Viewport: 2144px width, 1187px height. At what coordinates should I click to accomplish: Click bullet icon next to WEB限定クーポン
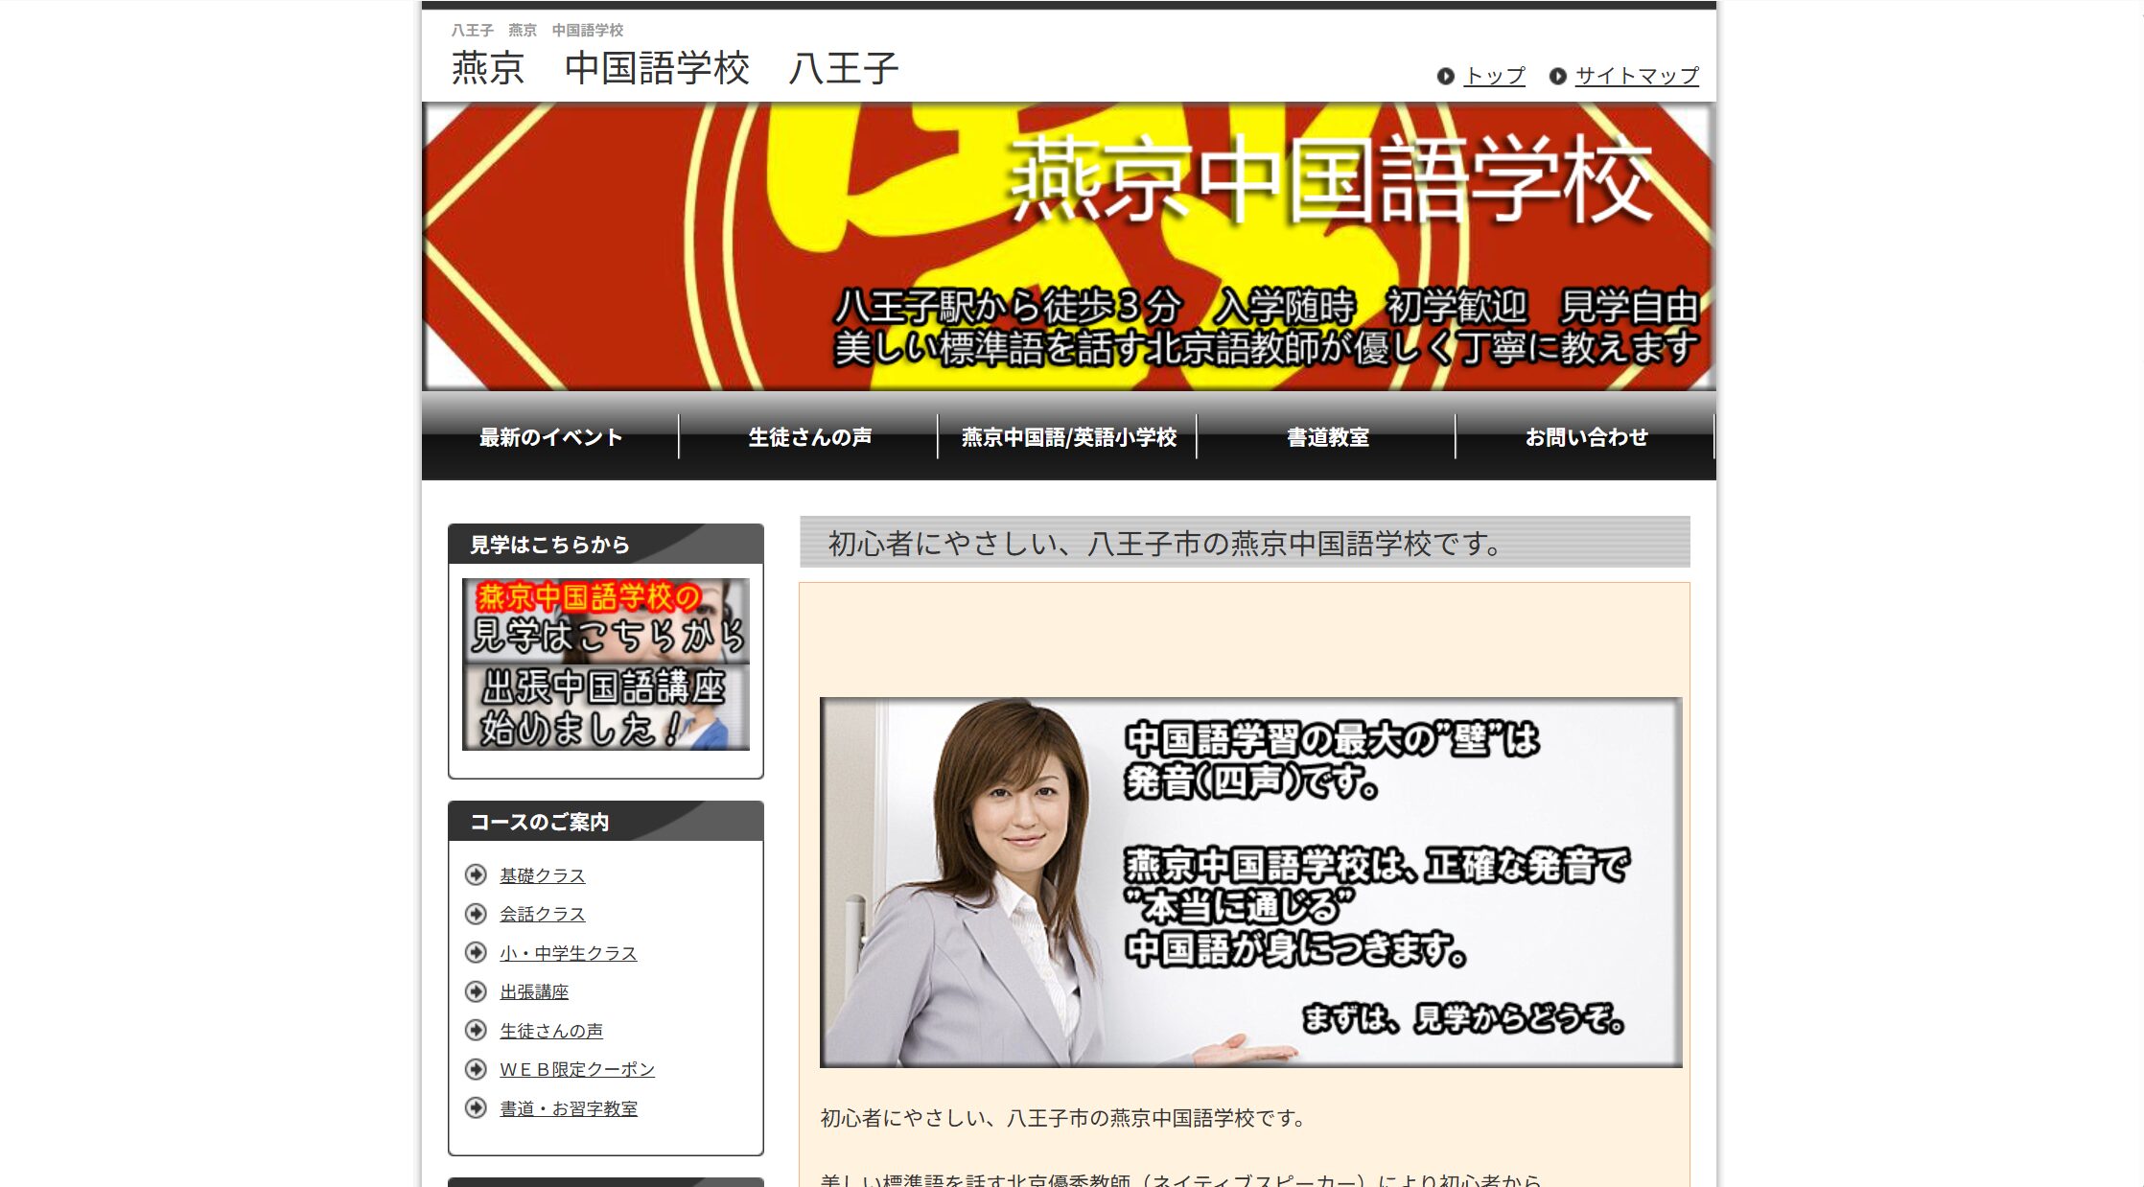[x=476, y=1069]
